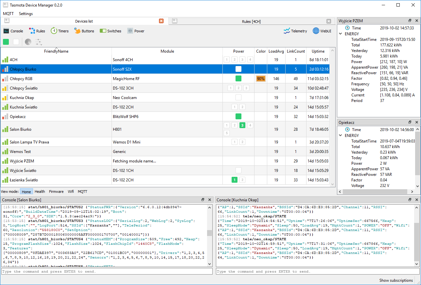Viewport: 421px width, 285px height.
Task: Click the Telemetry chart icon
Action: 287,31
